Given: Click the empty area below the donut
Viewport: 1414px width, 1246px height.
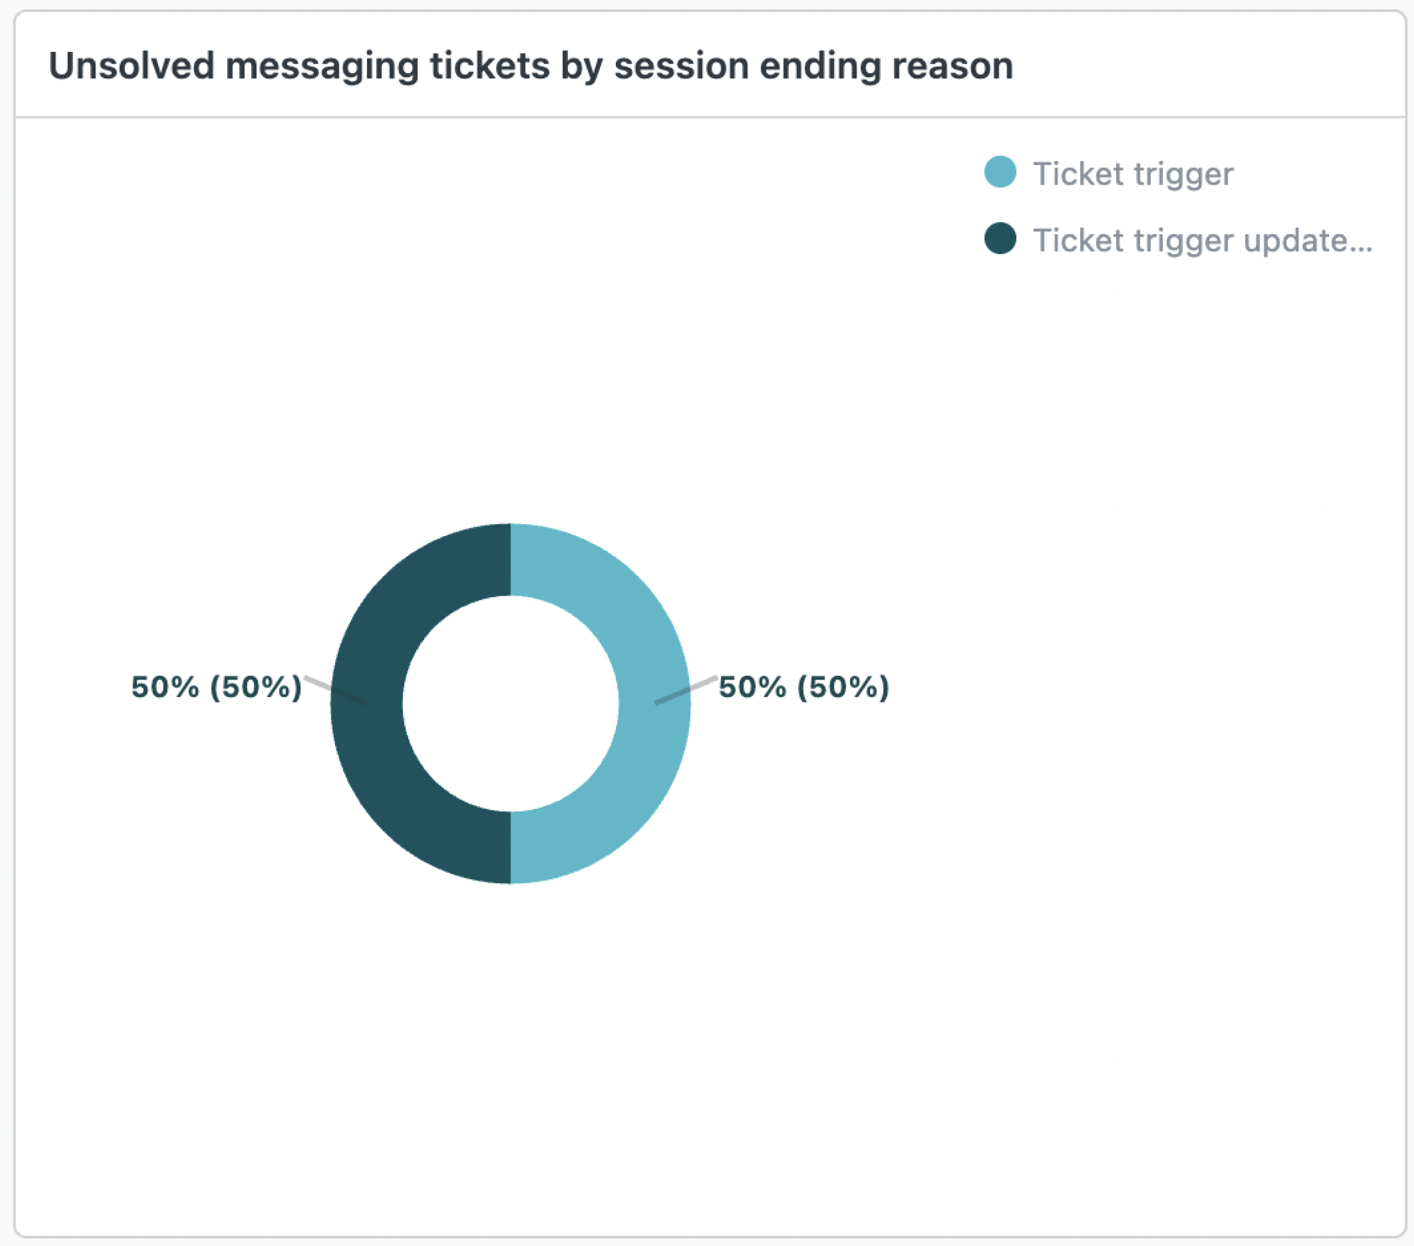Looking at the screenshot, I should tap(510, 1037).
